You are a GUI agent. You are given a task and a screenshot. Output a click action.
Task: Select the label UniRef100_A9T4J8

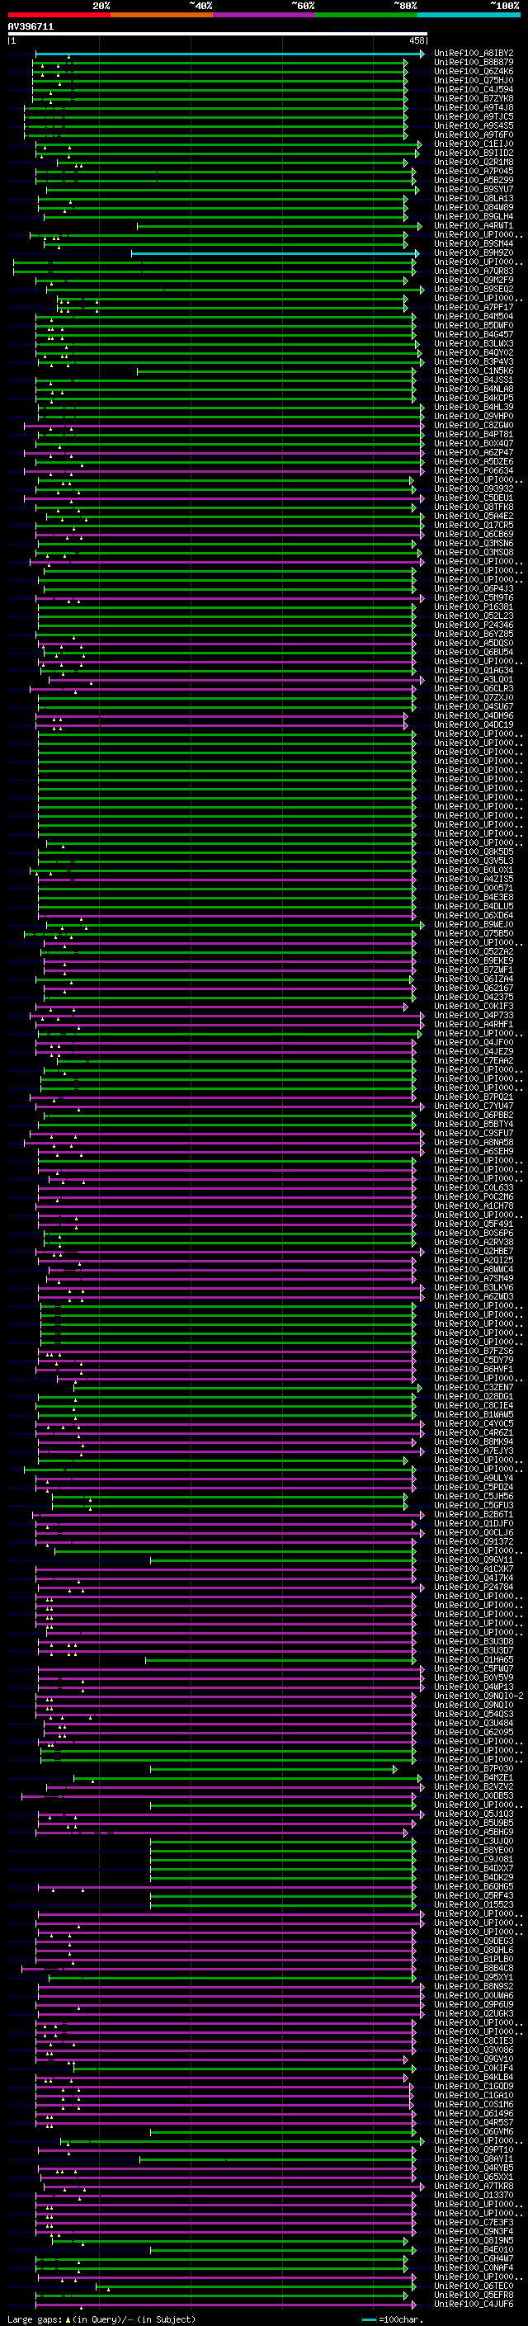pyautogui.click(x=474, y=108)
